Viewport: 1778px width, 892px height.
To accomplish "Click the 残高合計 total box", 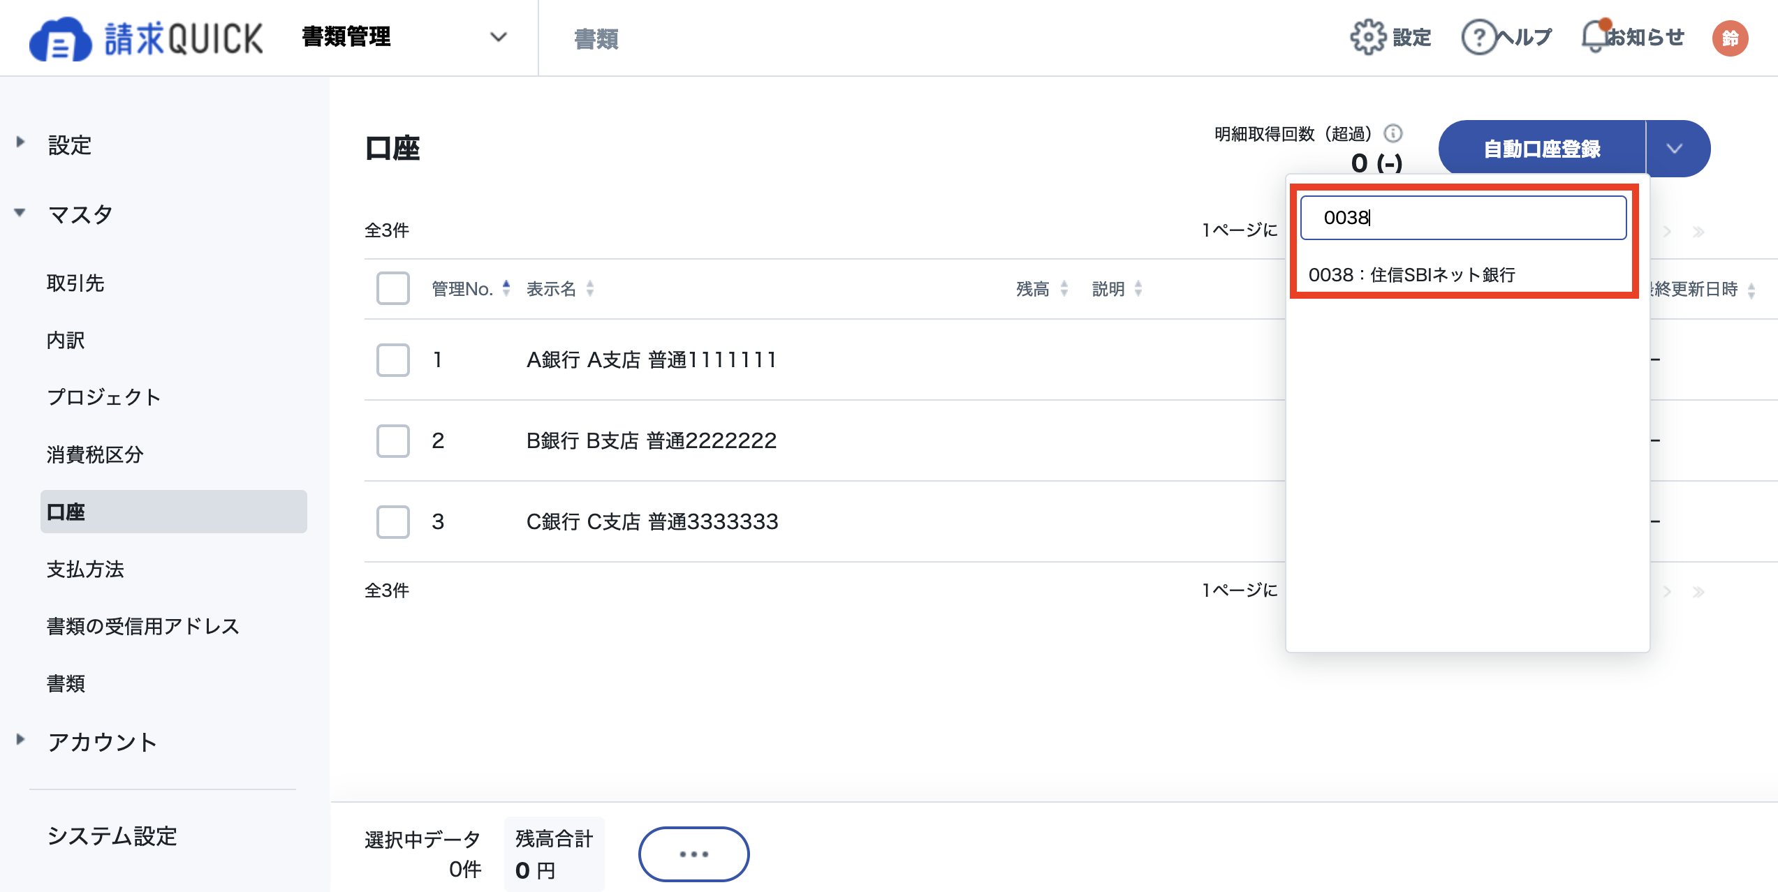I will [x=554, y=854].
